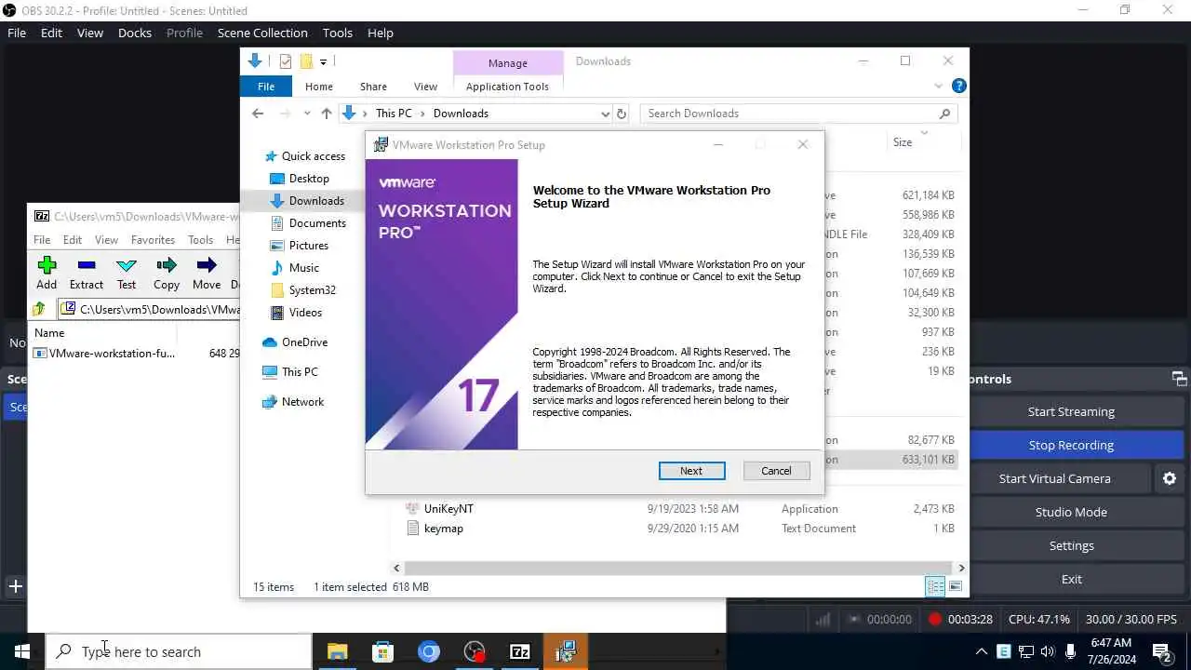Click 7-Zip up-folder icon beside path
Viewport: 1191px width, 670px height.
(39, 309)
